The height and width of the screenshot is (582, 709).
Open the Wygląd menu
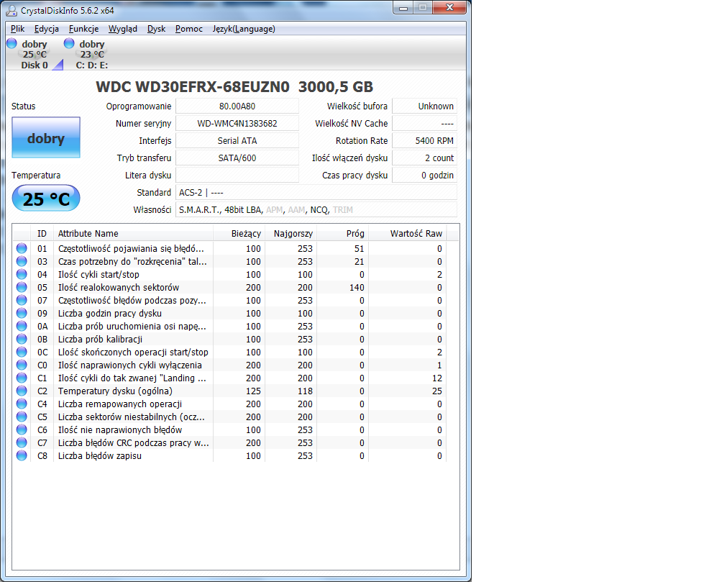coord(122,29)
